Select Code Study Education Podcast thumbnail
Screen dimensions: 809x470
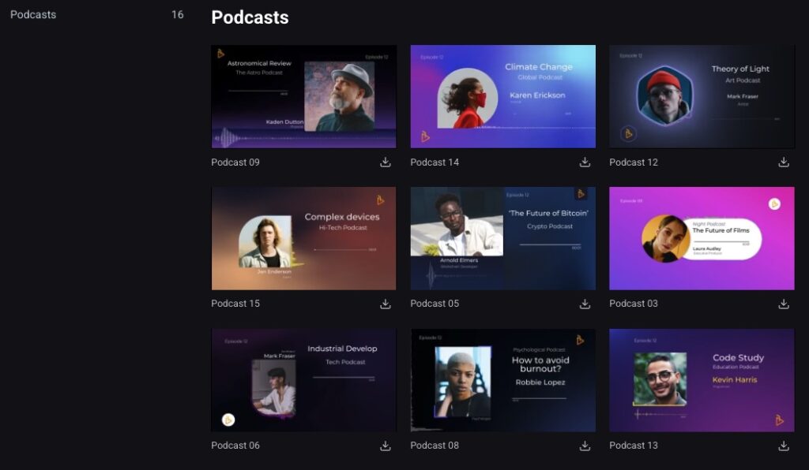coord(702,380)
